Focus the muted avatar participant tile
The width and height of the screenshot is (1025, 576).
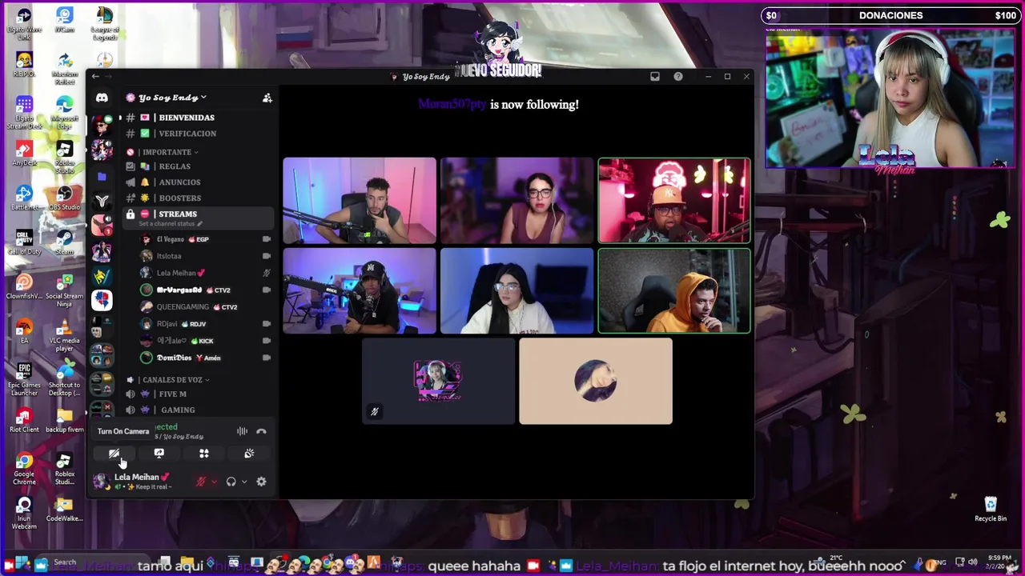[x=438, y=381]
